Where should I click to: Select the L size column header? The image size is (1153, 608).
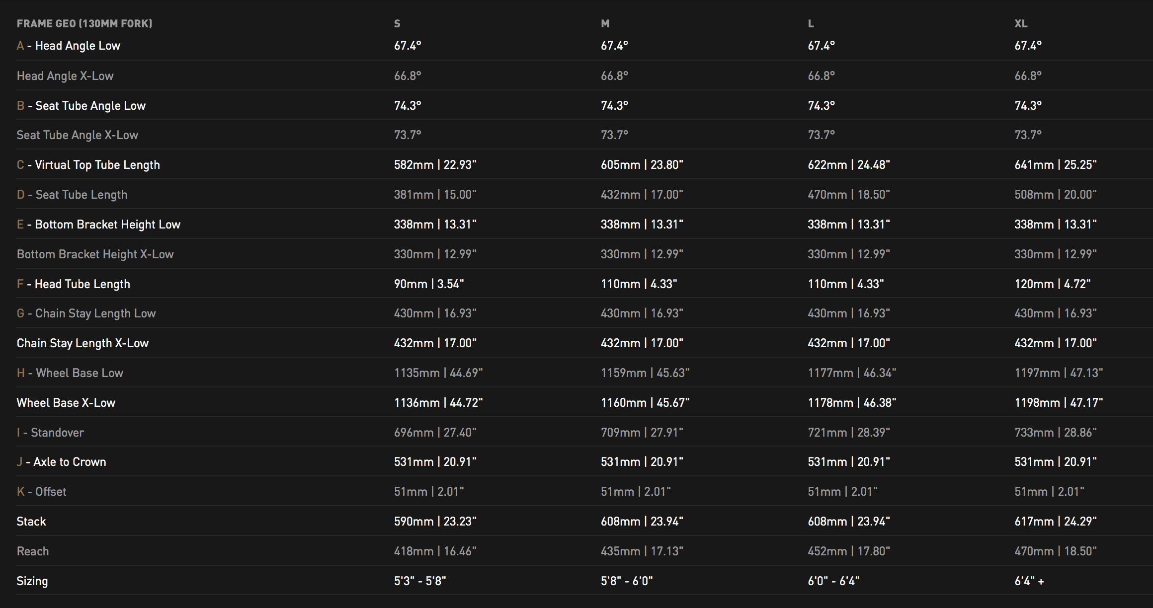(811, 24)
